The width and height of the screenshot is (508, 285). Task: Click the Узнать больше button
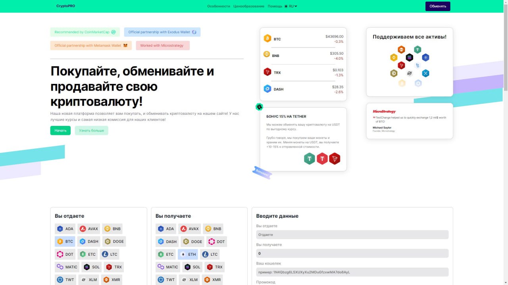[91, 131]
